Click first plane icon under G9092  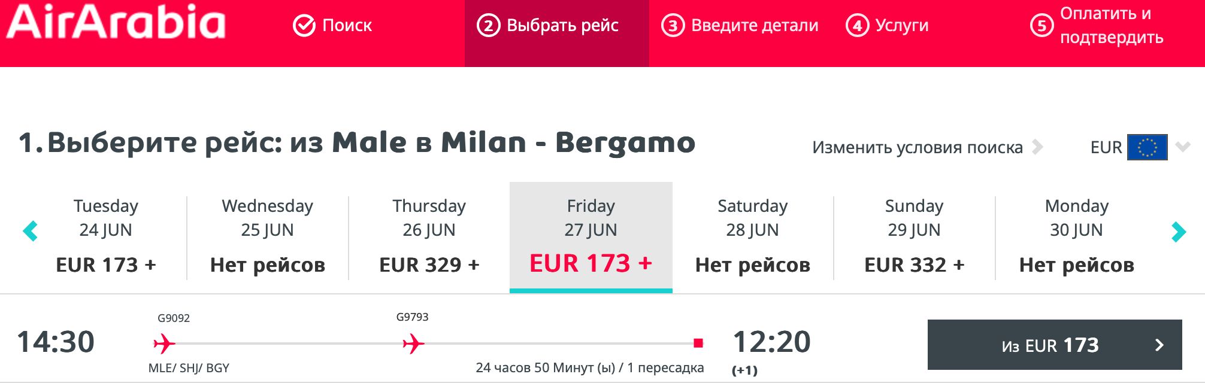click(x=164, y=344)
